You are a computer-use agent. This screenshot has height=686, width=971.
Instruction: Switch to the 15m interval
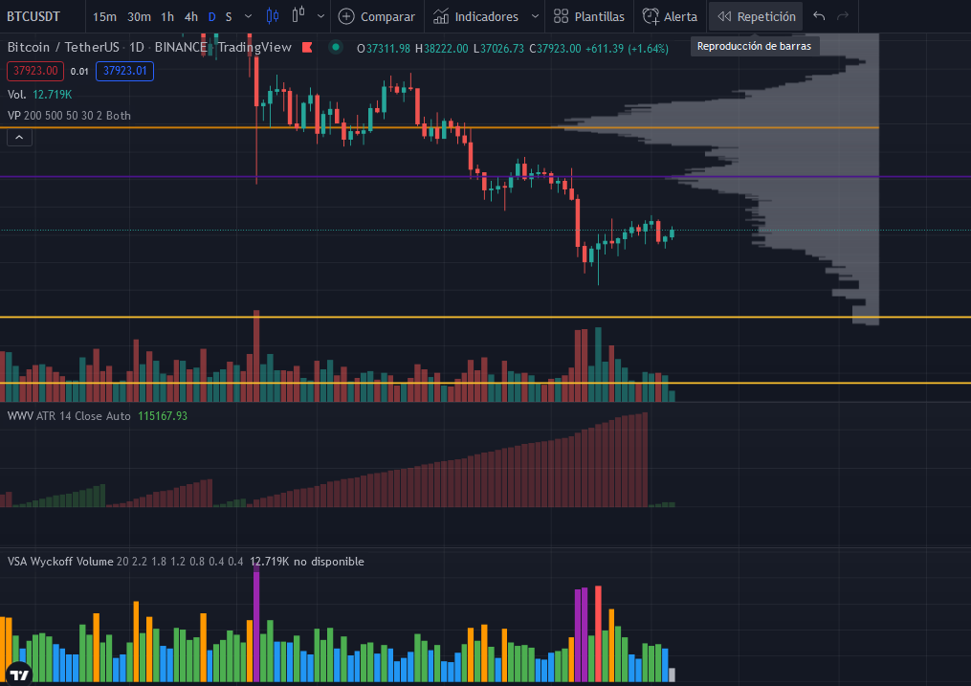click(x=104, y=16)
